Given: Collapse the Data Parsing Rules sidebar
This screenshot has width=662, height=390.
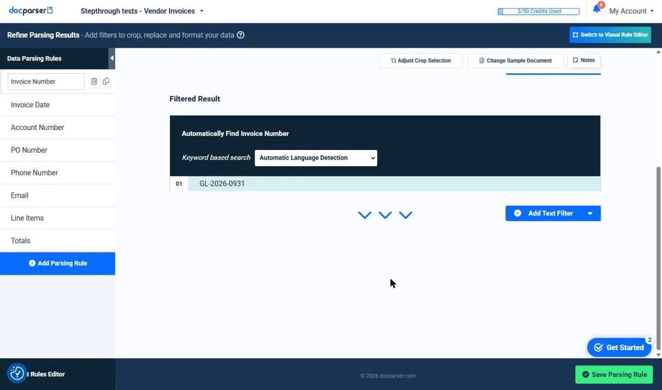Looking at the screenshot, I should pyautogui.click(x=112, y=58).
